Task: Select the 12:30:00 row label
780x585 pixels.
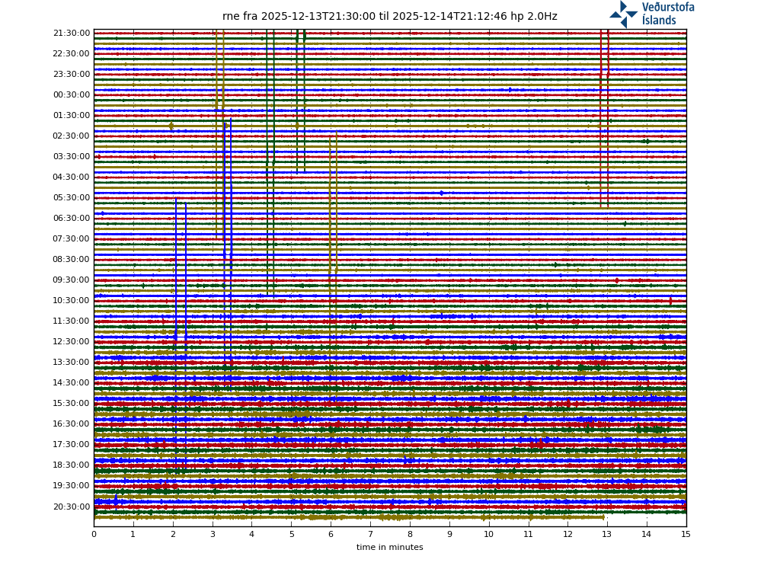Action: point(72,342)
